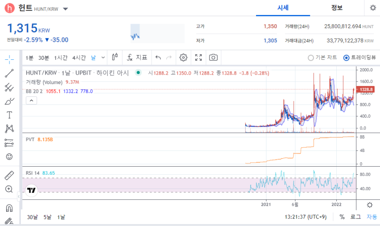The height and width of the screenshot is (226, 380).
Task: Click the 33,779,122,378 KRW trade amount
Action: tap(350, 40)
